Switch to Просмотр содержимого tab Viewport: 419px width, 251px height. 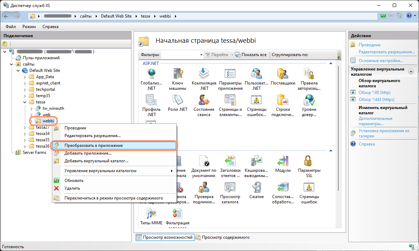(x=225, y=237)
